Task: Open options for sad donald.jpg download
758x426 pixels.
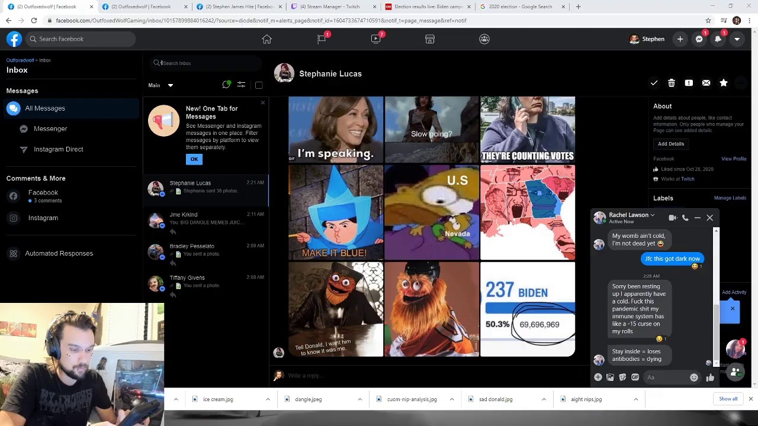Action: coord(544,399)
